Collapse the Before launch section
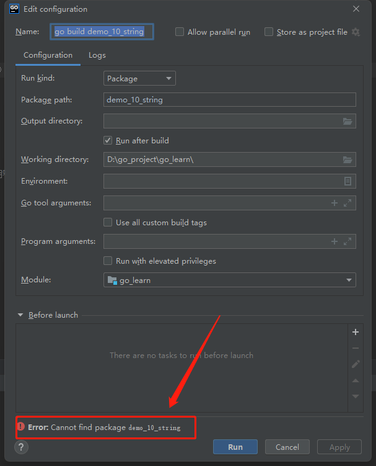 tap(20, 315)
